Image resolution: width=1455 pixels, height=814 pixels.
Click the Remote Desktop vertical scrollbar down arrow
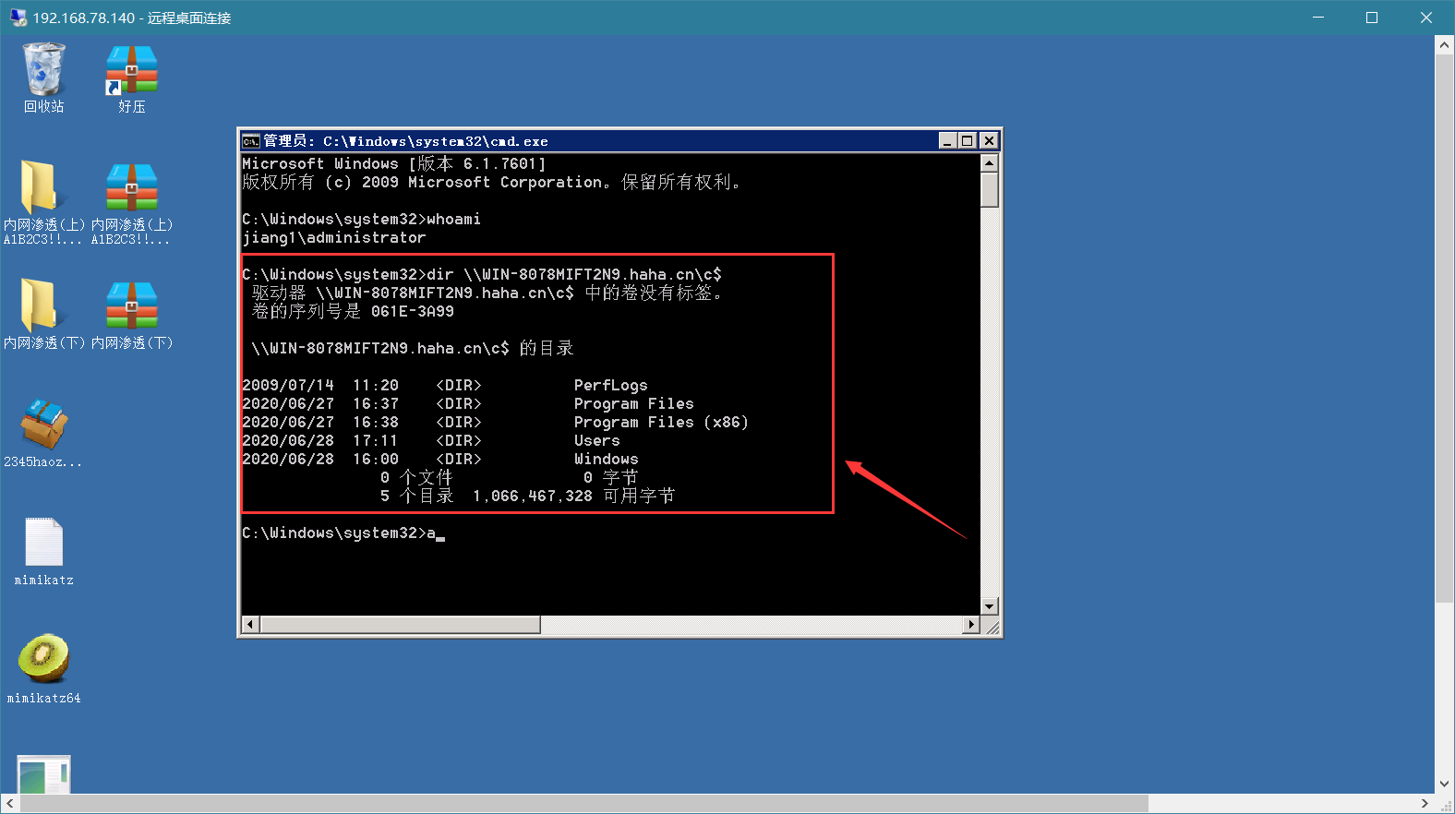[1445, 784]
